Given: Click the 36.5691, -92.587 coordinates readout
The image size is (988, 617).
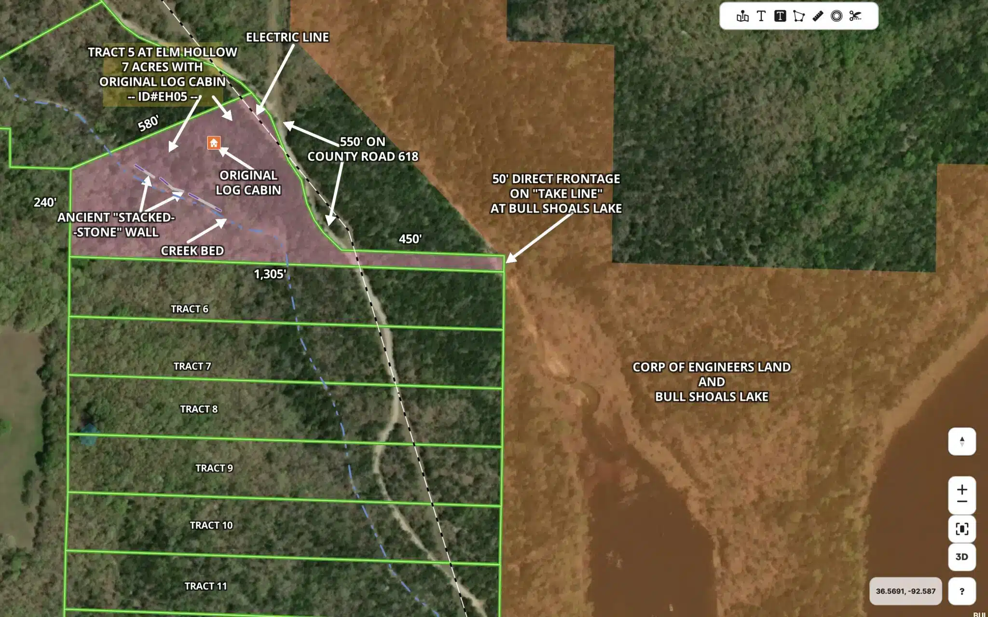Looking at the screenshot, I should [x=906, y=591].
